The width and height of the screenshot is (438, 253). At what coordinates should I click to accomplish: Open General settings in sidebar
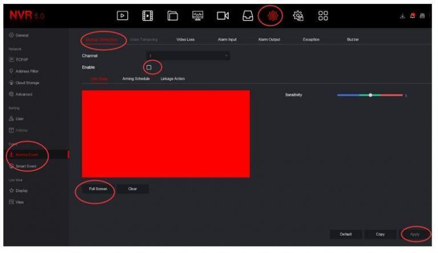(19, 35)
